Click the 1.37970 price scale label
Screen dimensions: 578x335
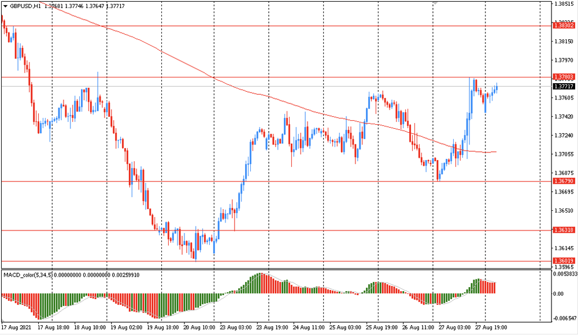point(564,60)
